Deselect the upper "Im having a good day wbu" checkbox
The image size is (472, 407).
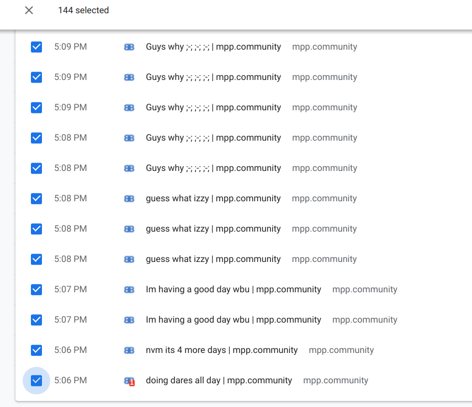coord(36,290)
